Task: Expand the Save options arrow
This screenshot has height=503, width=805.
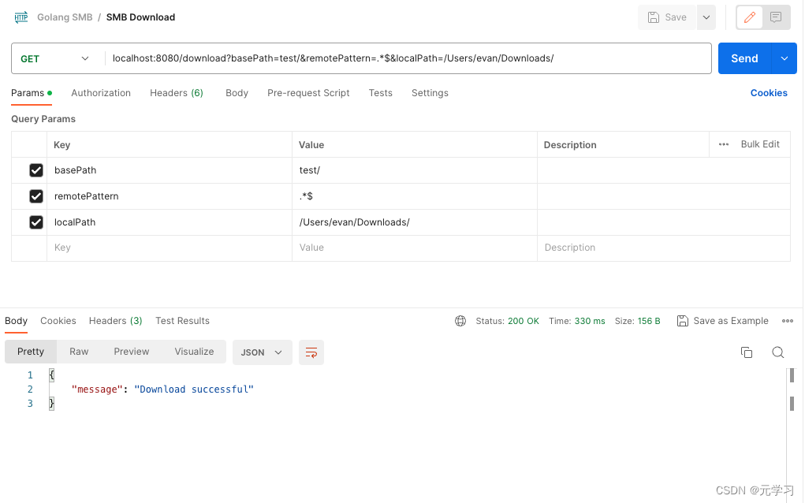Action: 706,17
